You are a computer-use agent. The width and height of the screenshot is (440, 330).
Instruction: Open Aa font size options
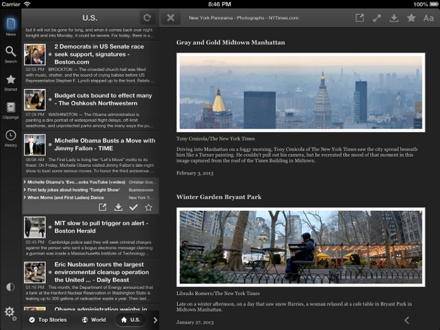click(x=428, y=18)
